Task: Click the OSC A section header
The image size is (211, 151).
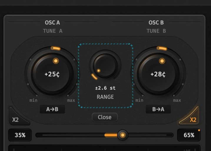Action: click(52, 22)
